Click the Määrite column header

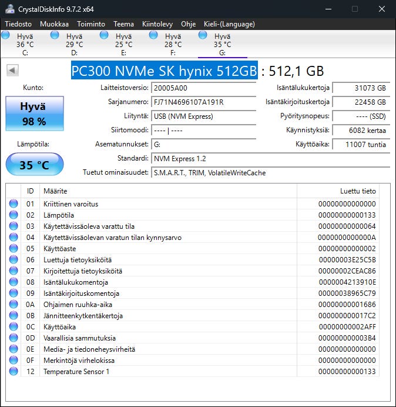point(167,191)
